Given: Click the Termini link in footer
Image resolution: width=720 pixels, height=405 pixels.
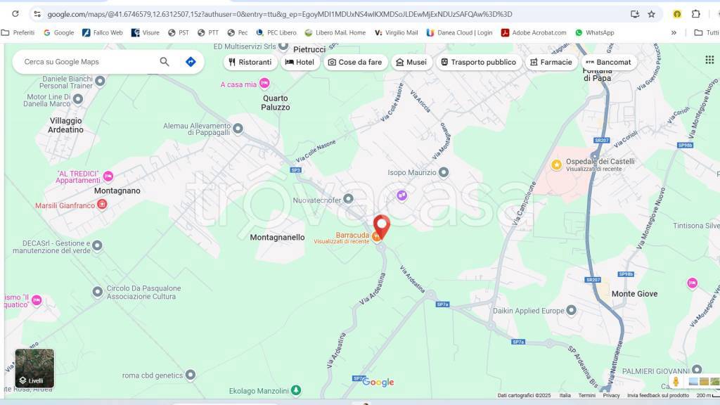Looking at the screenshot, I should click(586, 395).
